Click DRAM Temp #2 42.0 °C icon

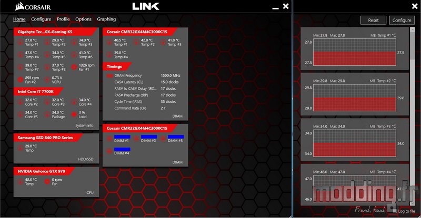point(136,42)
